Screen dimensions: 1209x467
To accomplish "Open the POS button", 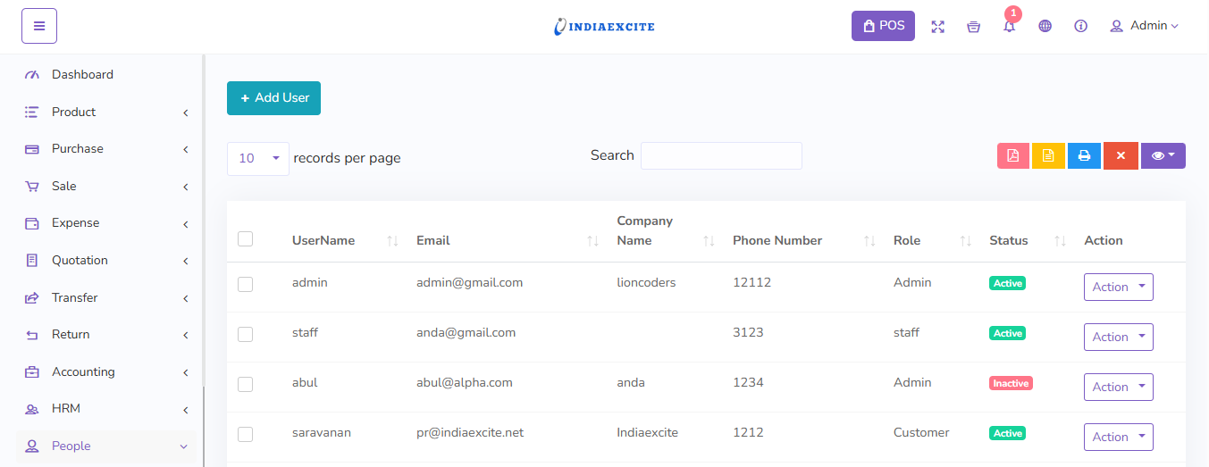I will click(883, 26).
